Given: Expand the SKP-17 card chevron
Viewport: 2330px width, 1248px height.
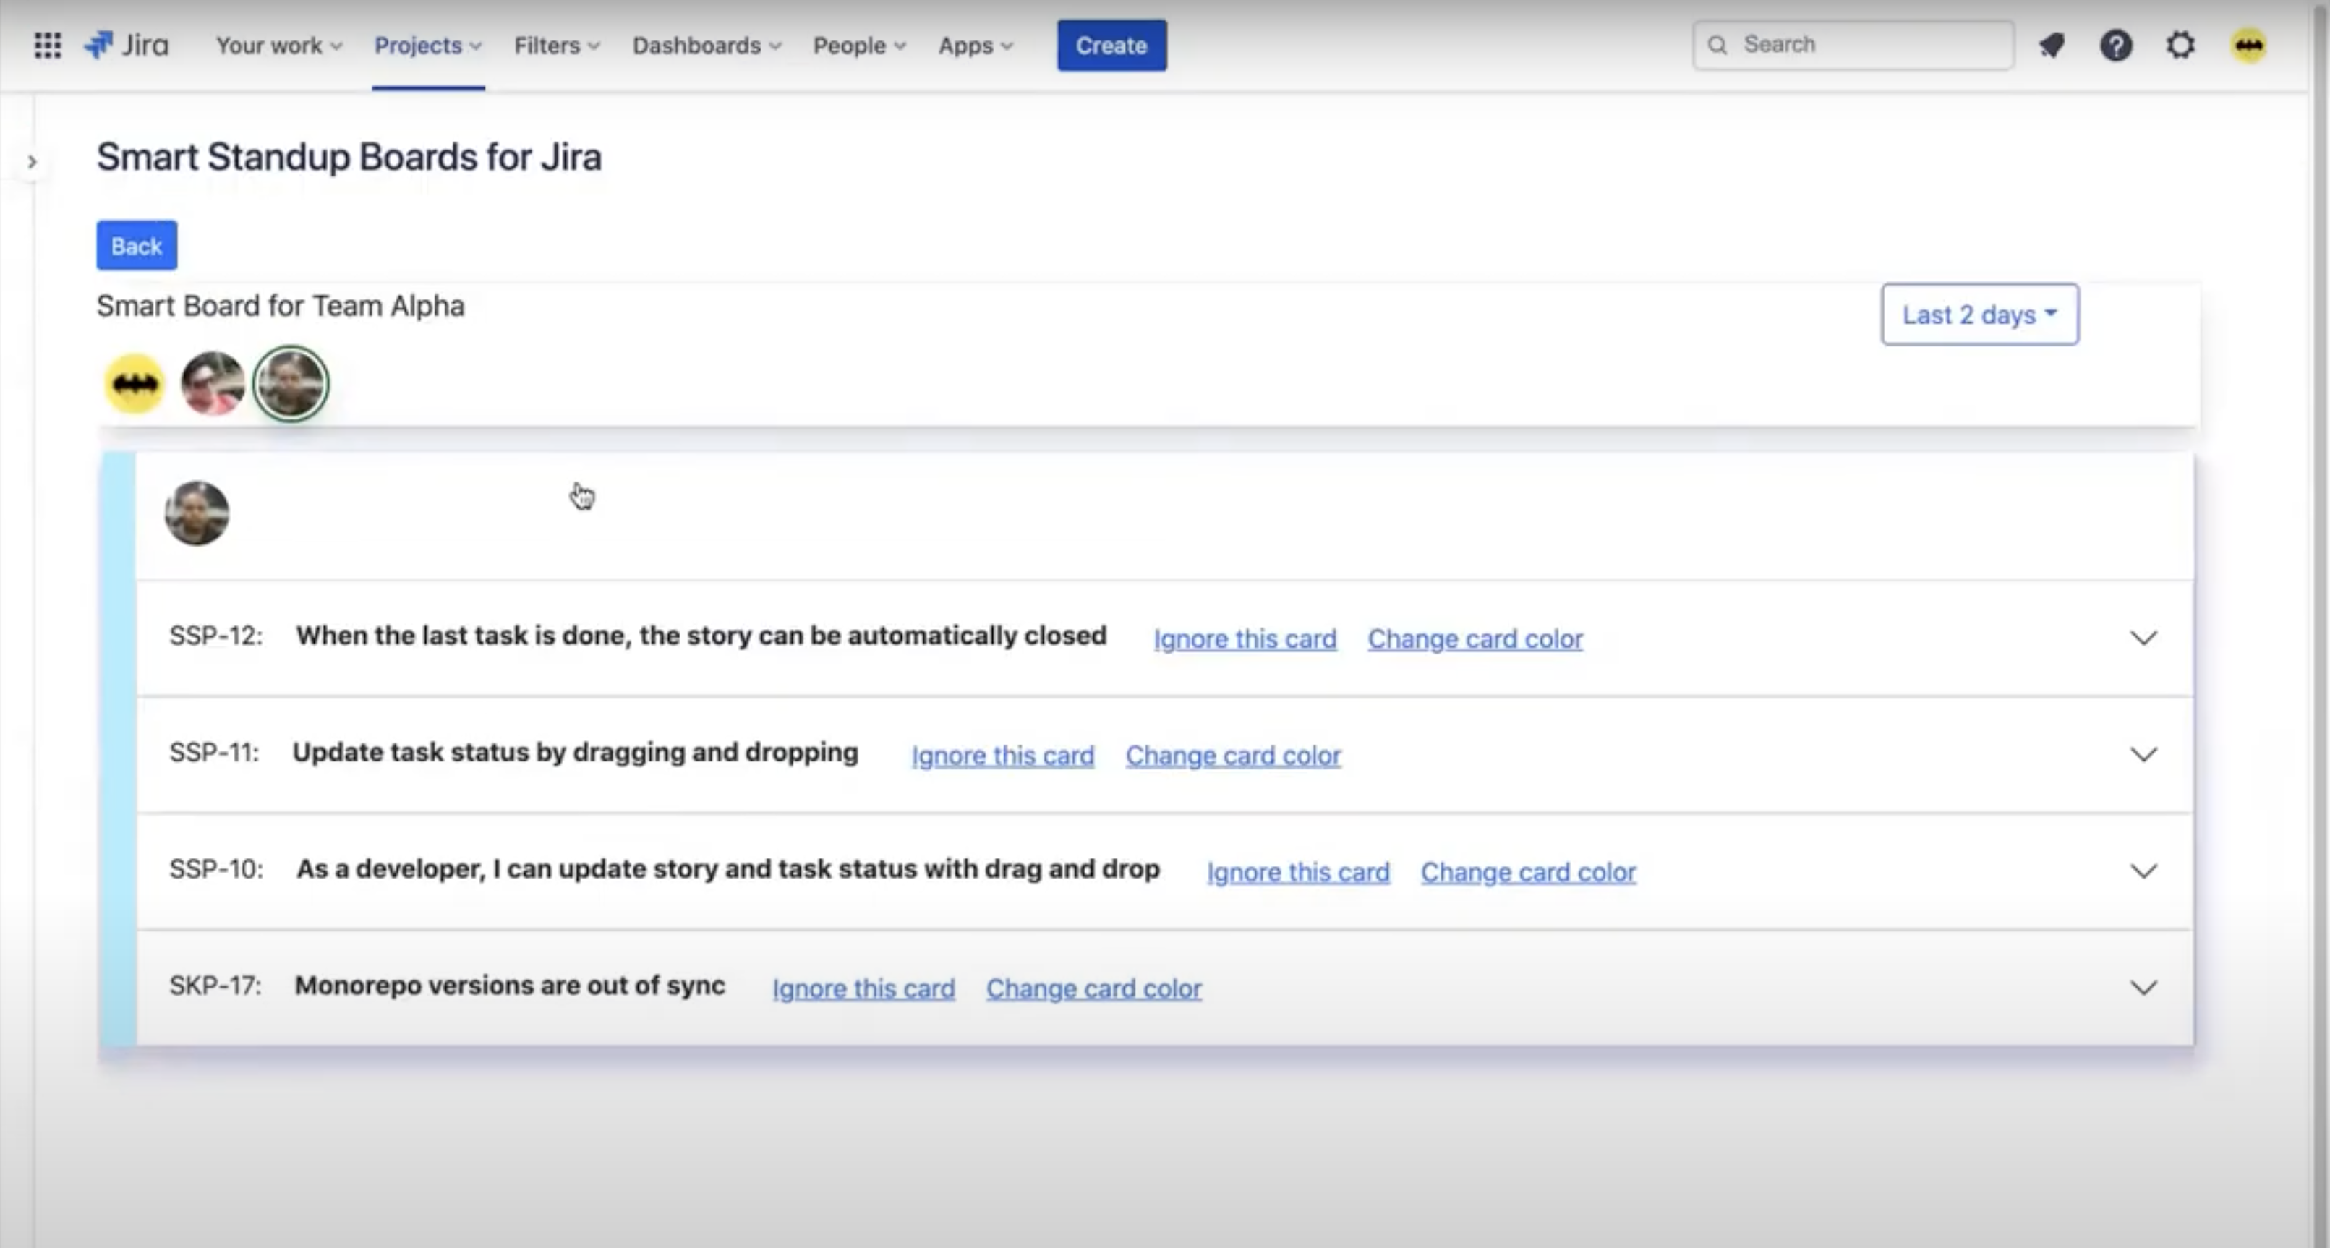Looking at the screenshot, I should pos(2143,988).
